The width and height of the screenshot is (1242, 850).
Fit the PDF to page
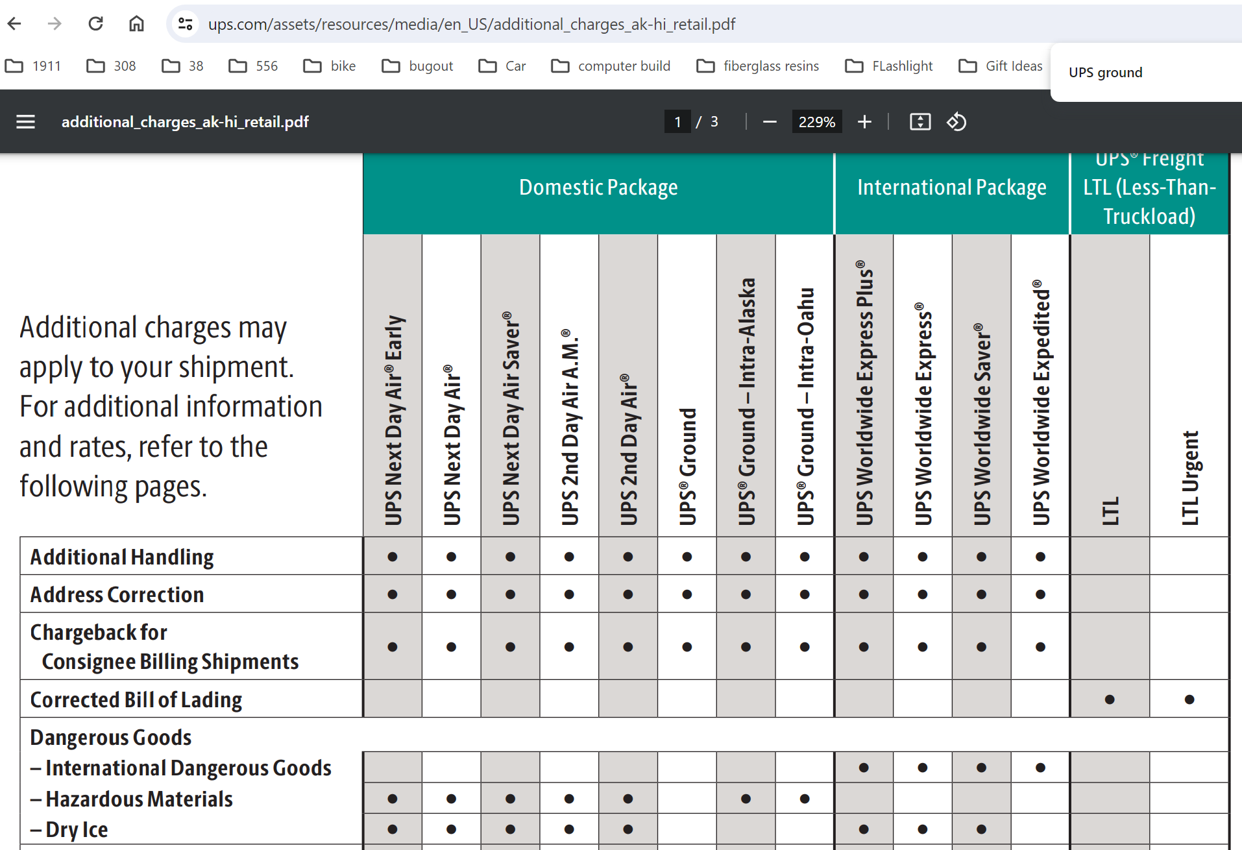[920, 121]
